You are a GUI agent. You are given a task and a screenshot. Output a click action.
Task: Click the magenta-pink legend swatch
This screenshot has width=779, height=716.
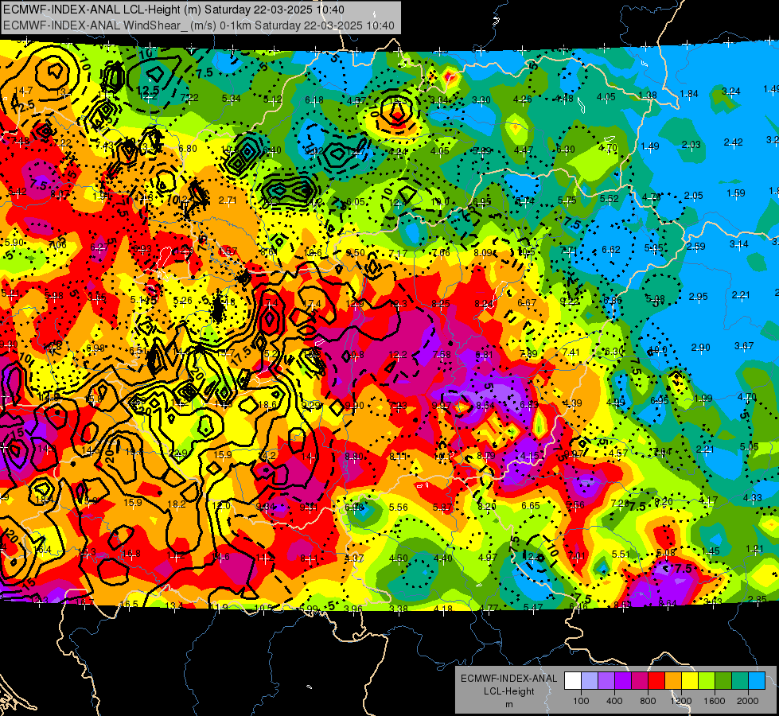click(x=640, y=681)
